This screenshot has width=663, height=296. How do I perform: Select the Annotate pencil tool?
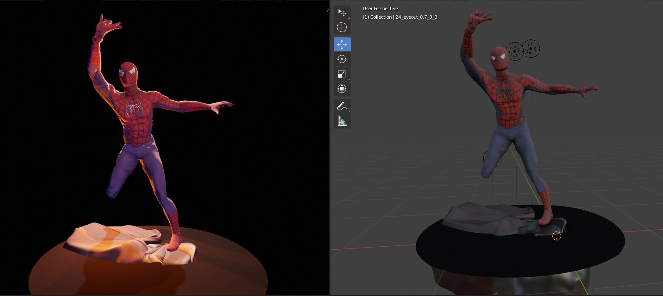pyautogui.click(x=342, y=106)
